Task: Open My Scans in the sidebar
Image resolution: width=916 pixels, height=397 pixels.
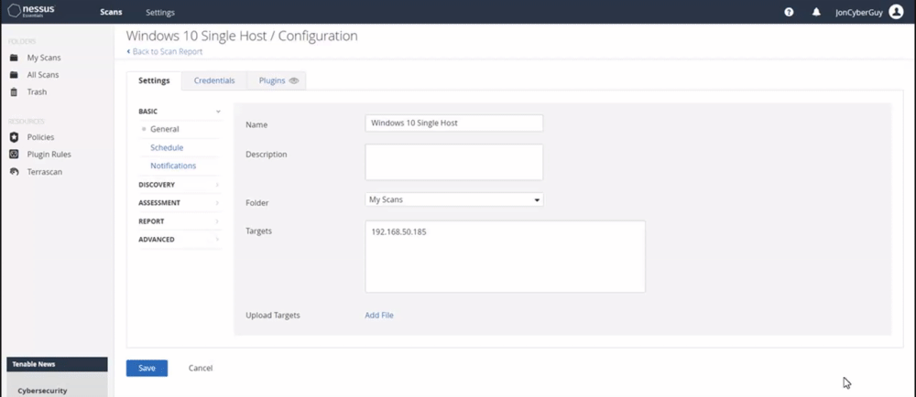Action: [44, 58]
